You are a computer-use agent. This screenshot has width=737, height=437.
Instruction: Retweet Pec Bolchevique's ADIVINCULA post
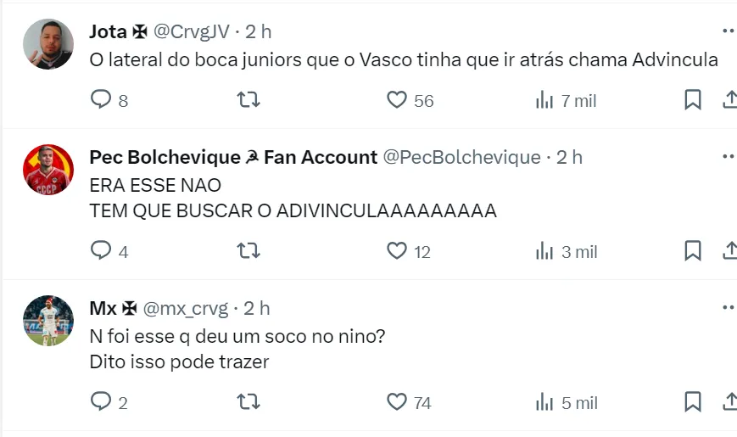pos(248,251)
